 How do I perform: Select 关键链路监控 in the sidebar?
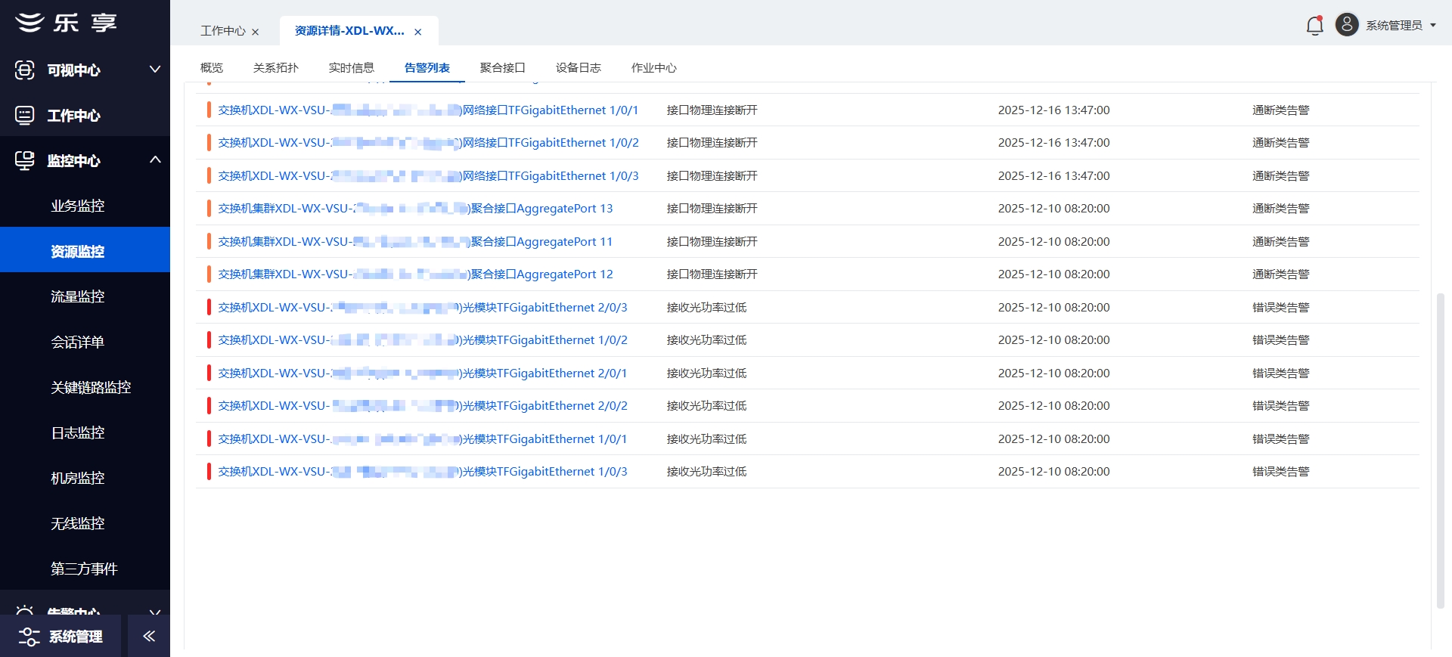(x=91, y=388)
